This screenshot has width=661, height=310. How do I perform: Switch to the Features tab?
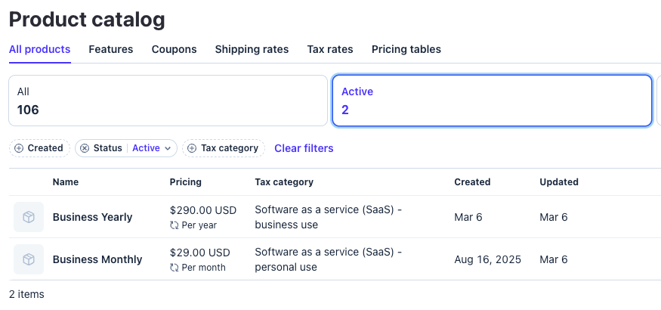110,49
